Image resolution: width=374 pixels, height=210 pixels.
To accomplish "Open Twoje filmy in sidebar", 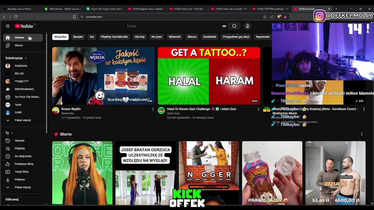I will pos(23,171).
